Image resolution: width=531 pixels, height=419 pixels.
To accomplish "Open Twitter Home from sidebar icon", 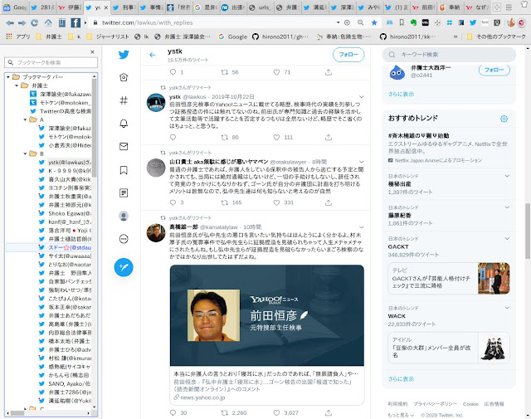I will (124, 77).
